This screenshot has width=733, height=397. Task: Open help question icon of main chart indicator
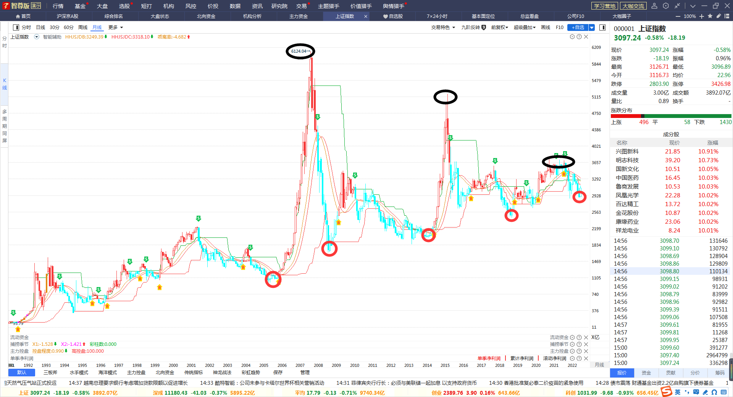pos(579,37)
